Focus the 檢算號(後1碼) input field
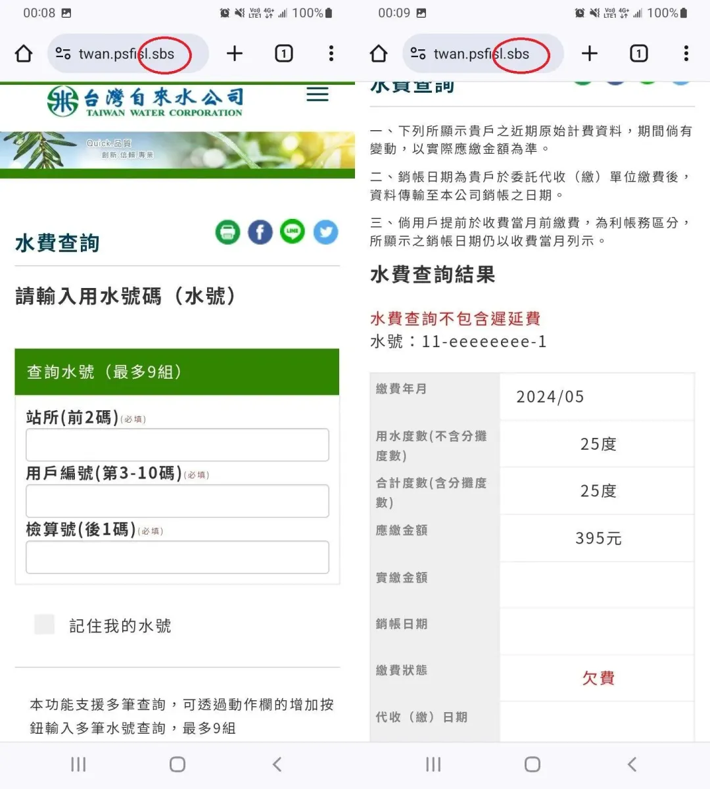 click(177, 557)
